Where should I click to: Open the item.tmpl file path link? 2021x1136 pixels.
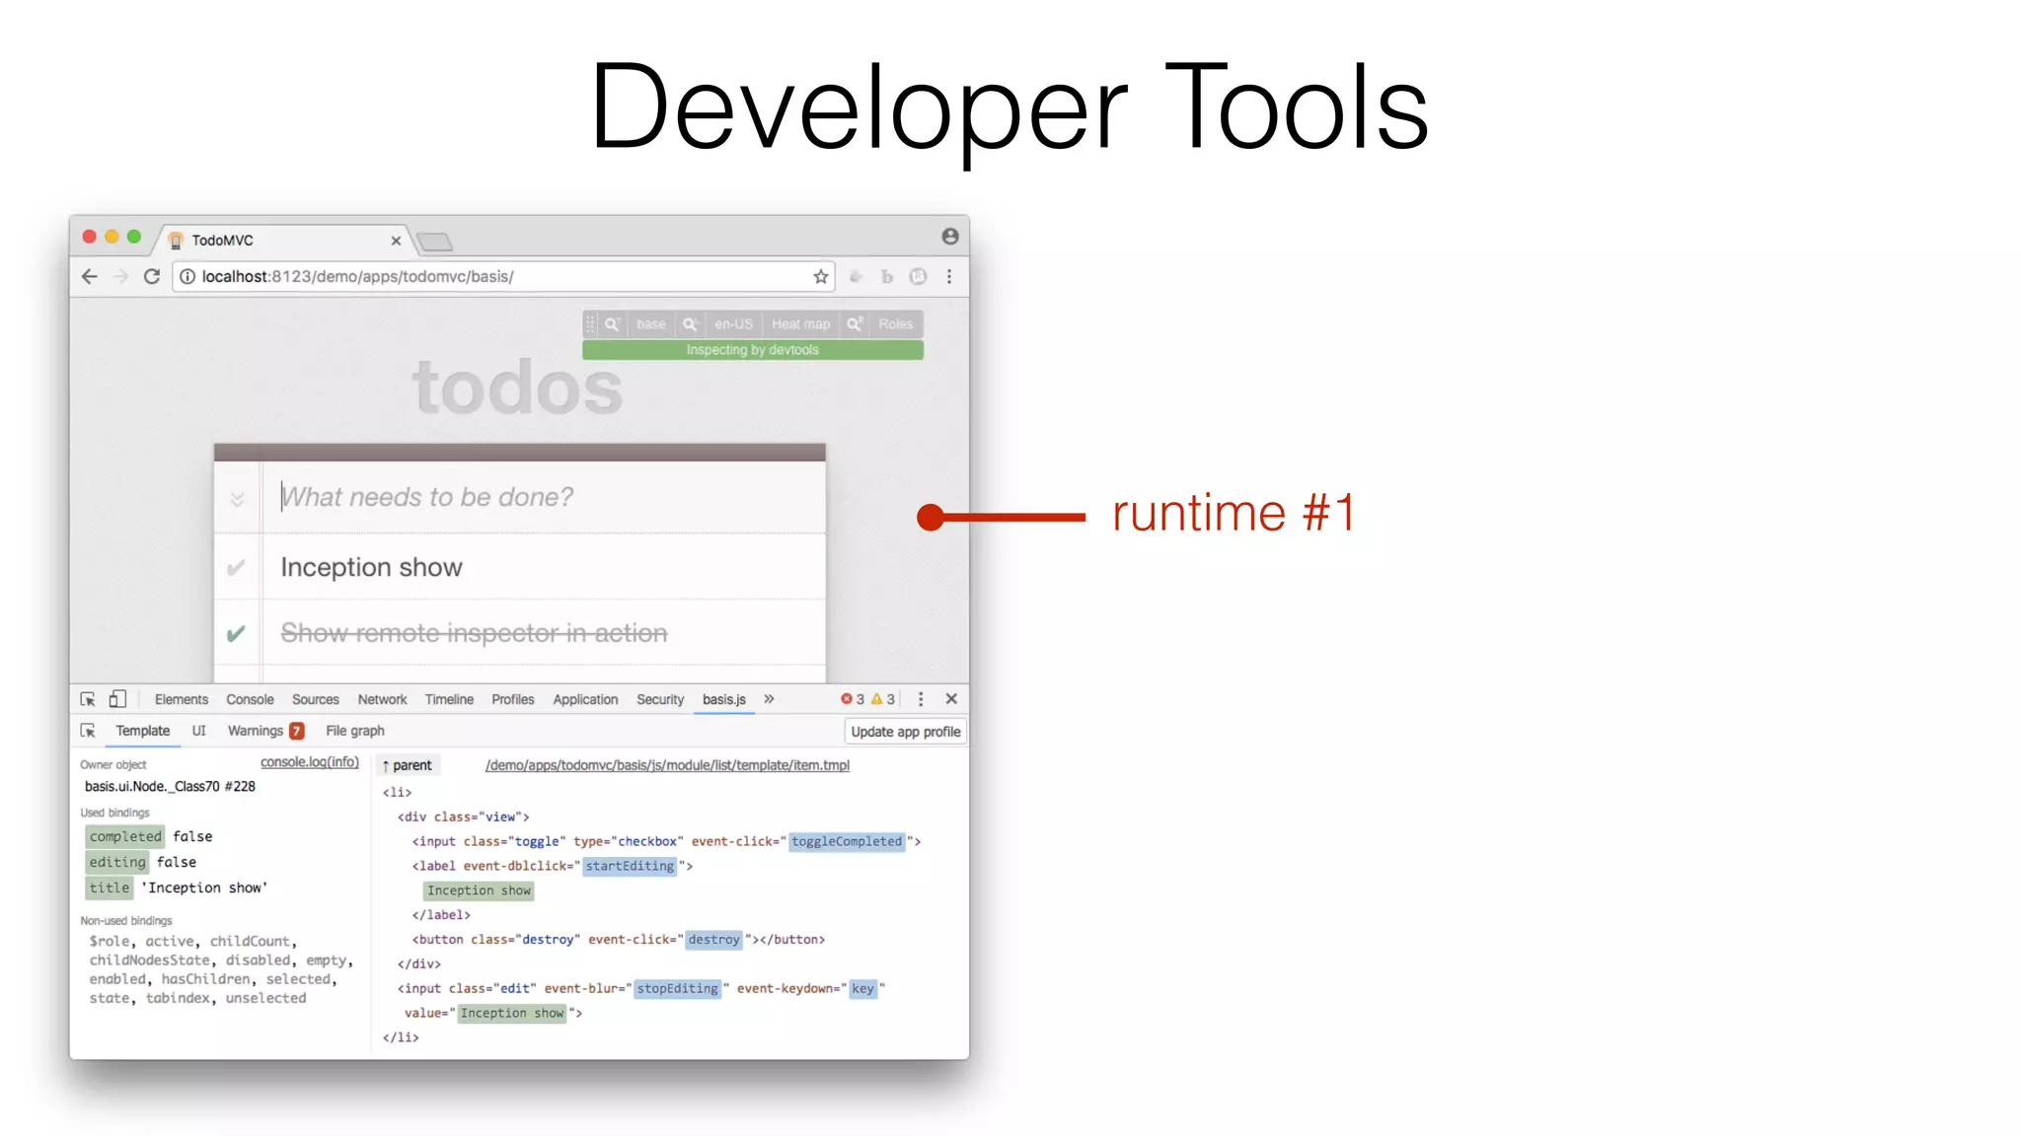coord(667,765)
